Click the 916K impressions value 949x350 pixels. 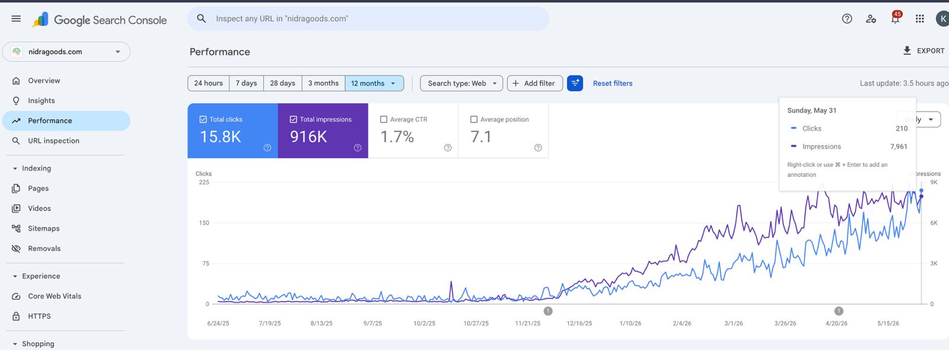[308, 137]
